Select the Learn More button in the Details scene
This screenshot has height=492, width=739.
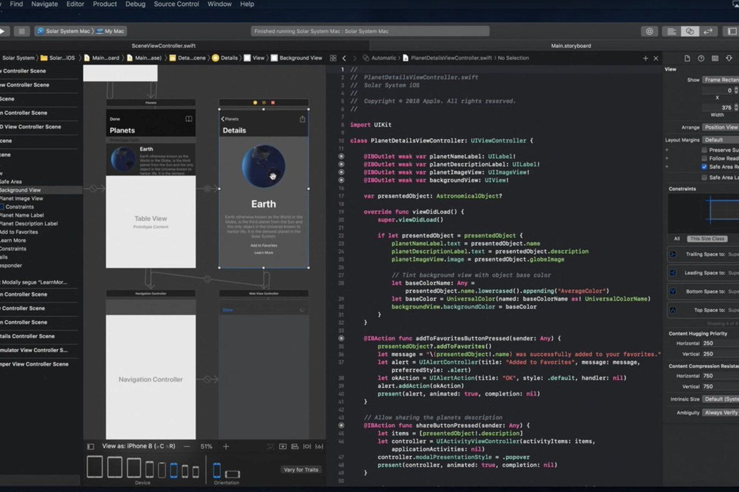coord(263,252)
